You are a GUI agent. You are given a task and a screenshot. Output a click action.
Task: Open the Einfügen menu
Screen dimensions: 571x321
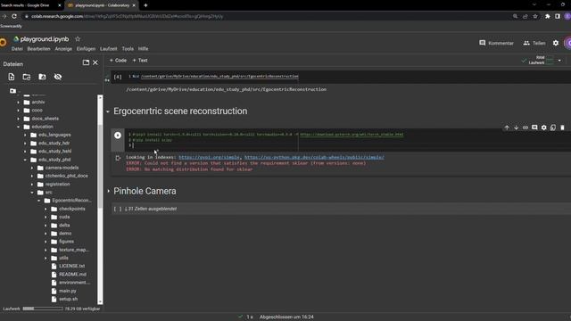86,49
